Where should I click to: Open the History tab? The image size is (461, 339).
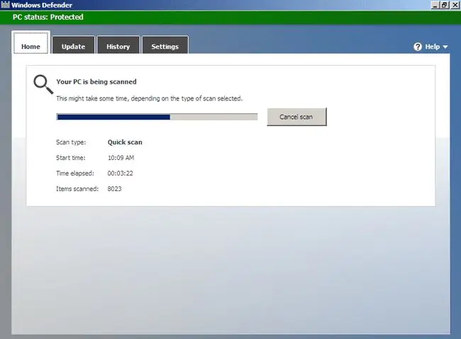click(118, 45)
